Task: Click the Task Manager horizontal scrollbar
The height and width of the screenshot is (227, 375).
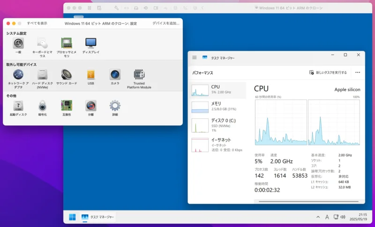Action: pos(308,201)
